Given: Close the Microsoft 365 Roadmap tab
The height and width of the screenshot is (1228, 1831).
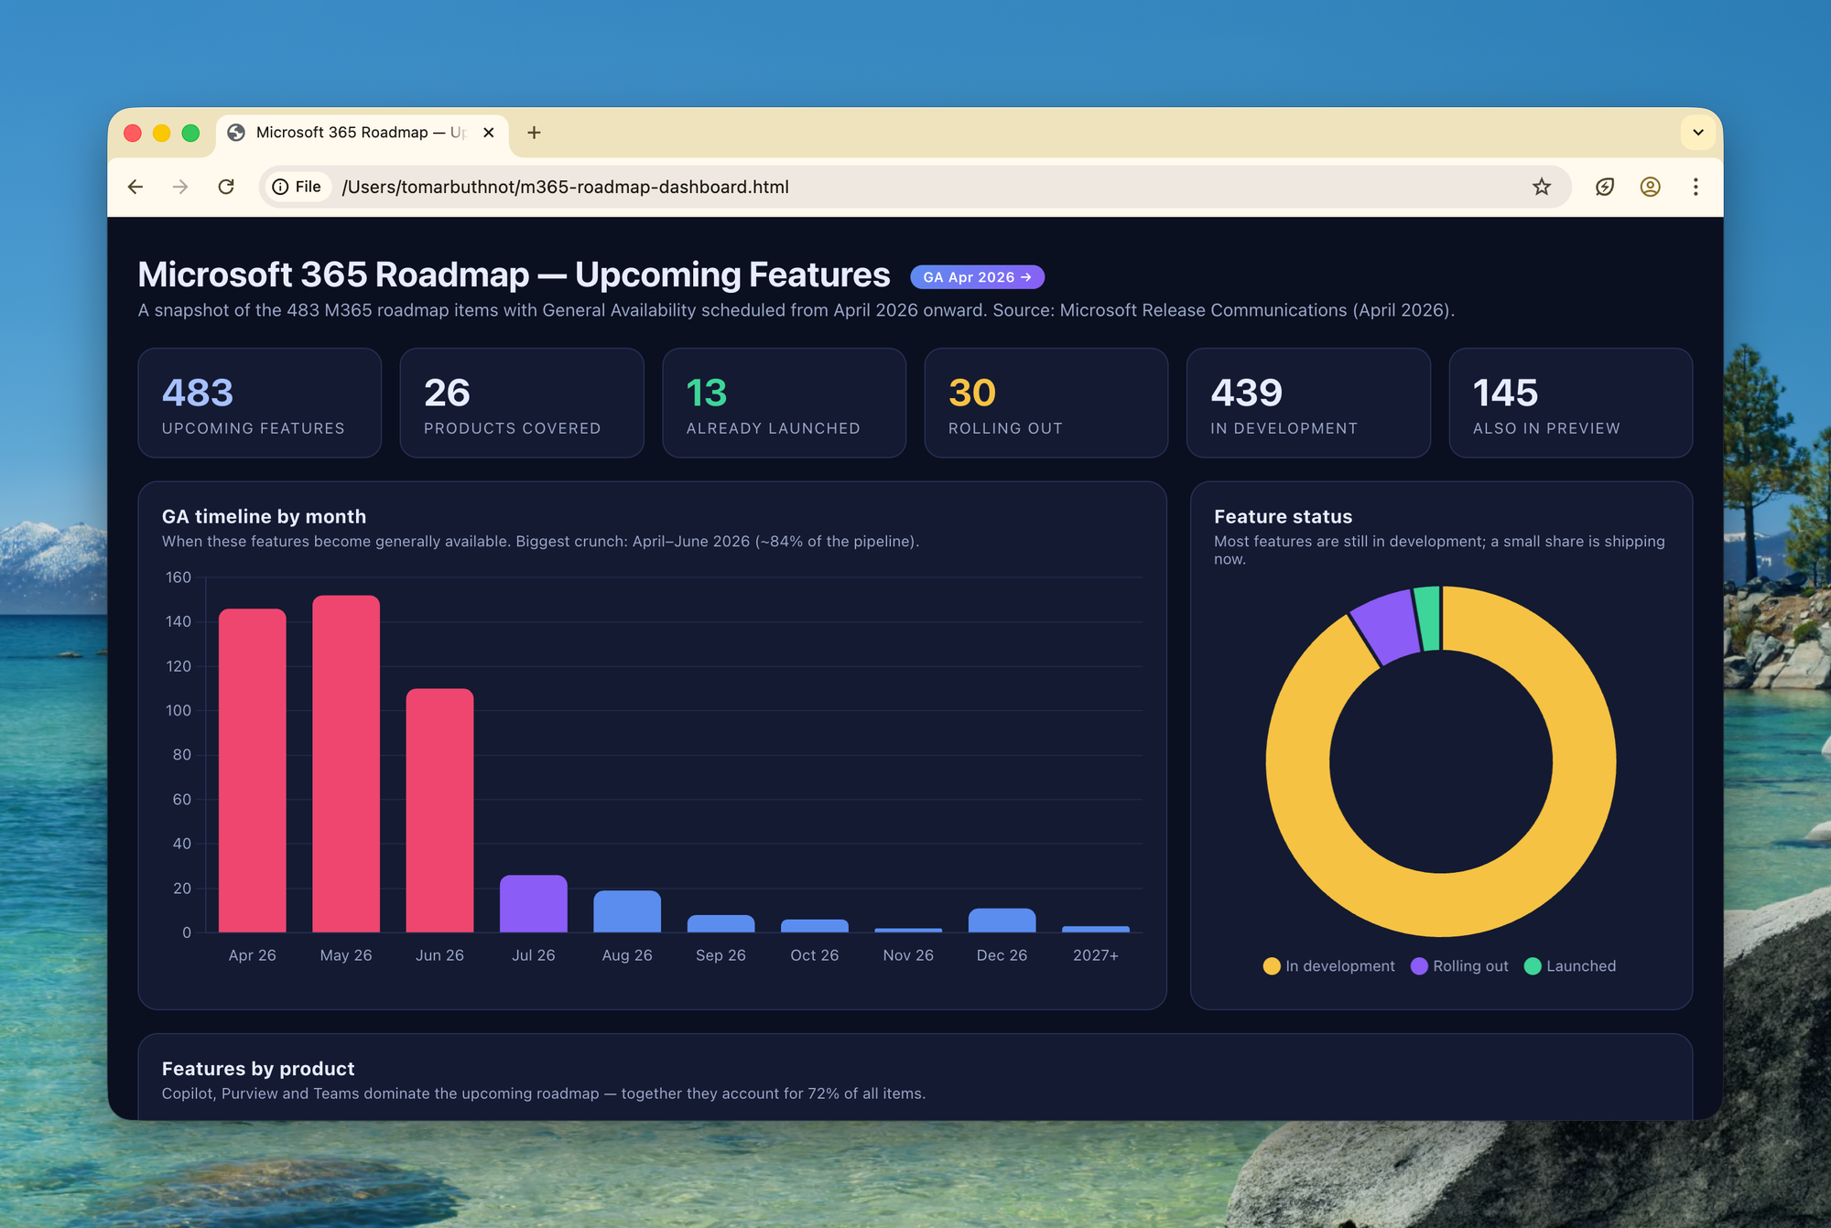Looking at the screenshot, I should tap(489, 133).
